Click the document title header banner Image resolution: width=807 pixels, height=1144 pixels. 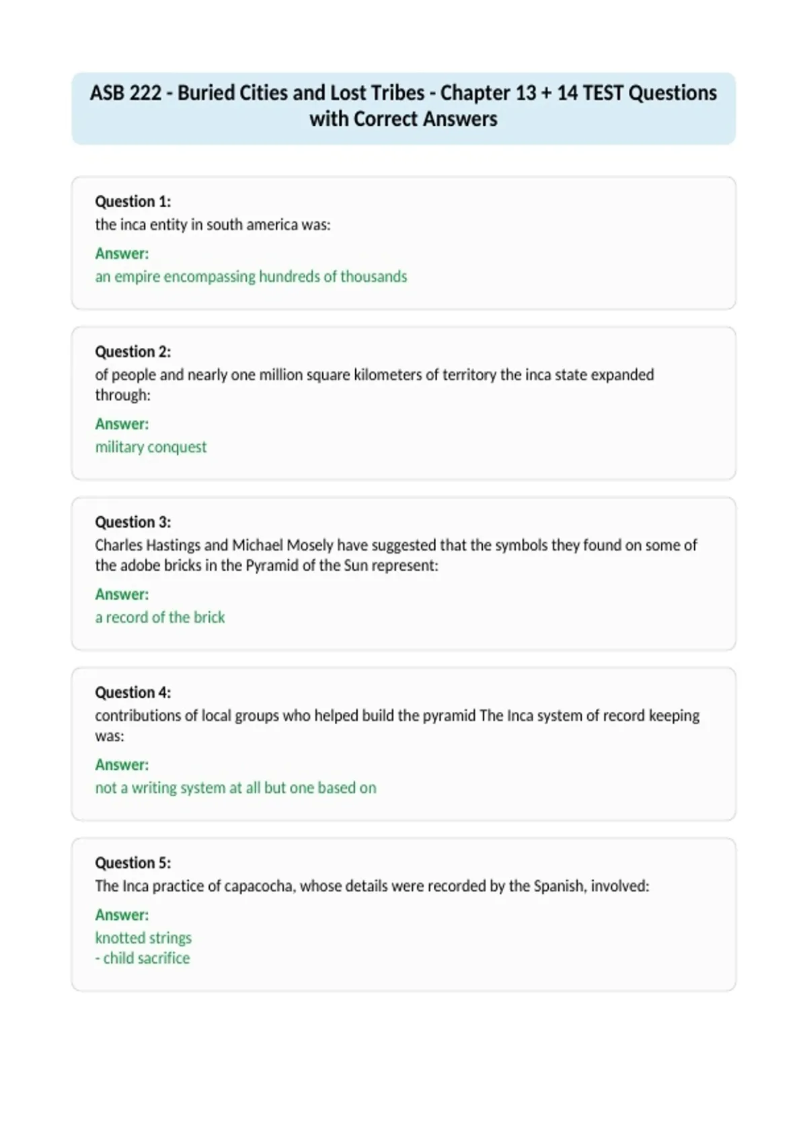(403, 108)
